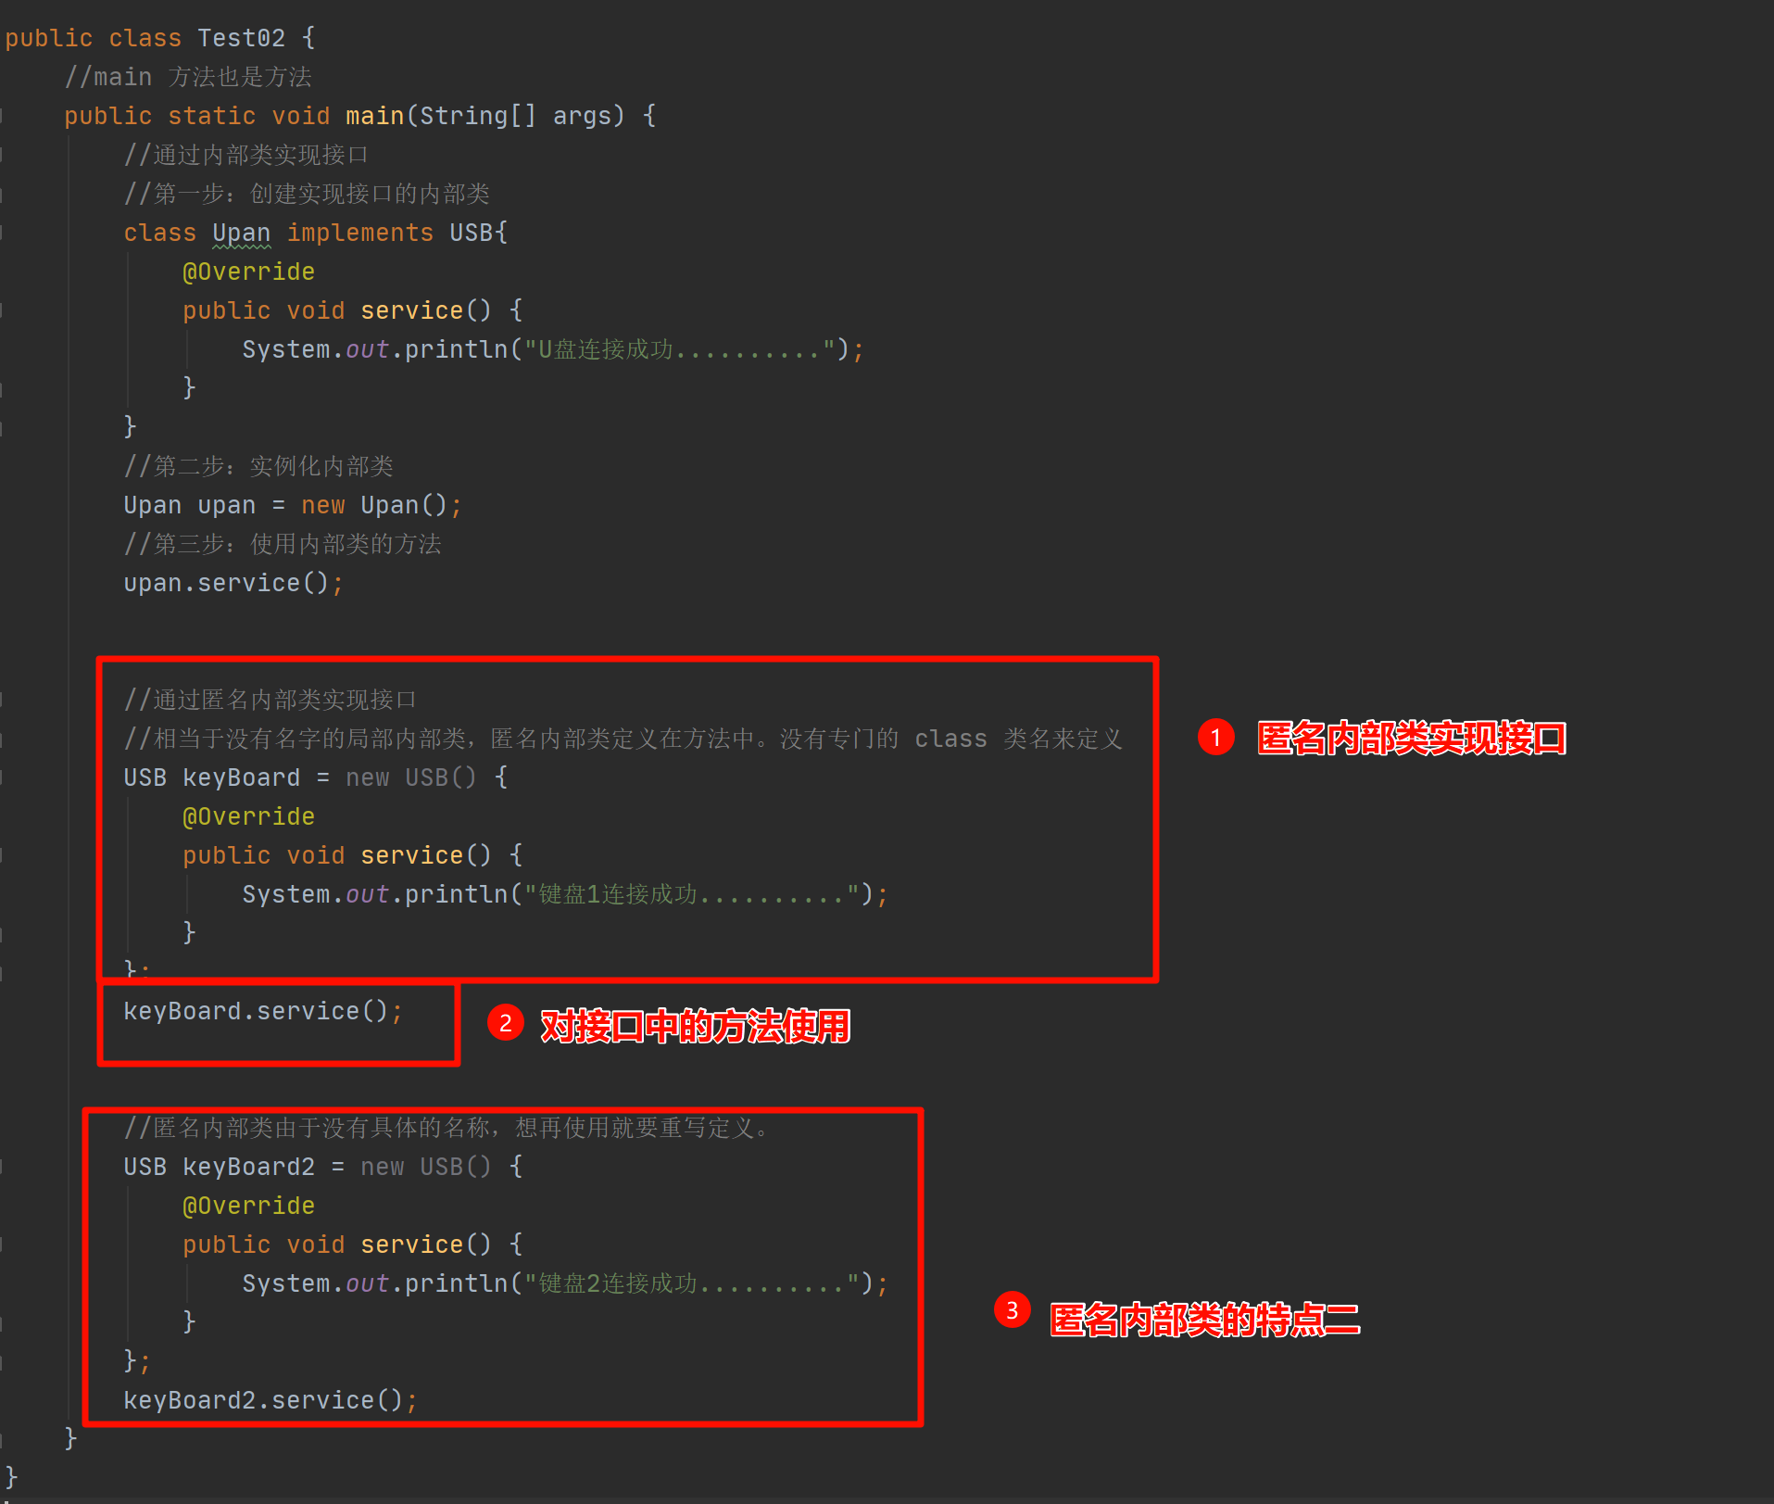Click the string "U盘连接成功.........."
This screenshot has width=1774, height=1504.
(x=680, y=349)
